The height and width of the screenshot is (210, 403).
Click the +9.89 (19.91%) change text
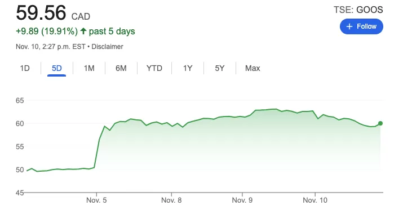(47, 32)
